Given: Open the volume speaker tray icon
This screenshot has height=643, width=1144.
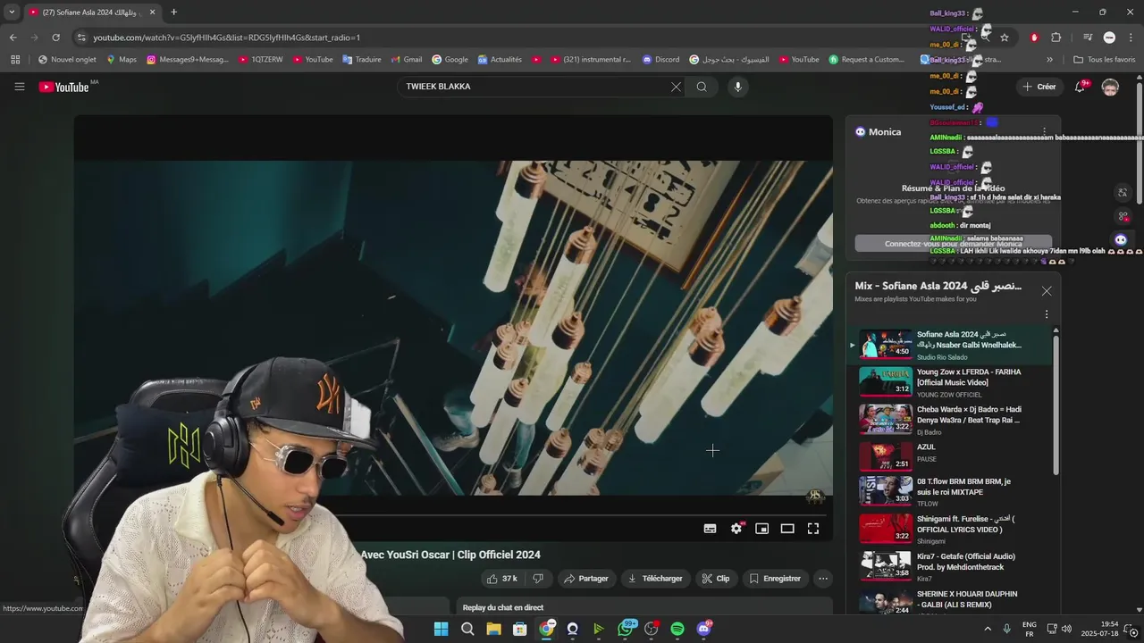Looking at the screenshot, I should 1066,629.
